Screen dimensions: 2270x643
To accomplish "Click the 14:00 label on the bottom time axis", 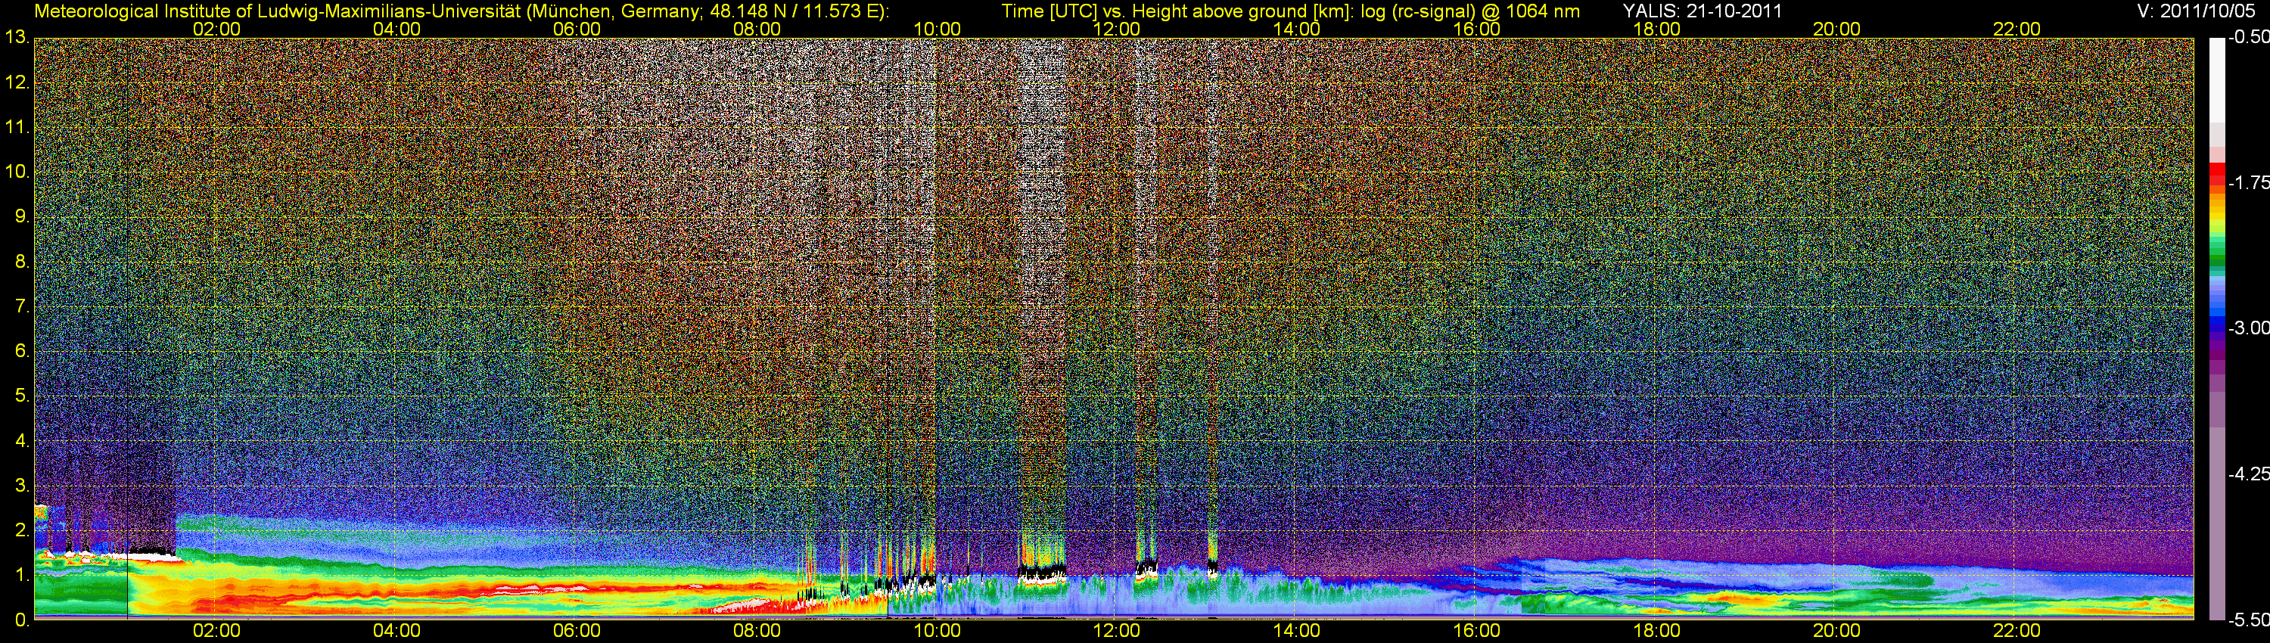I will tap(1297, 631).
